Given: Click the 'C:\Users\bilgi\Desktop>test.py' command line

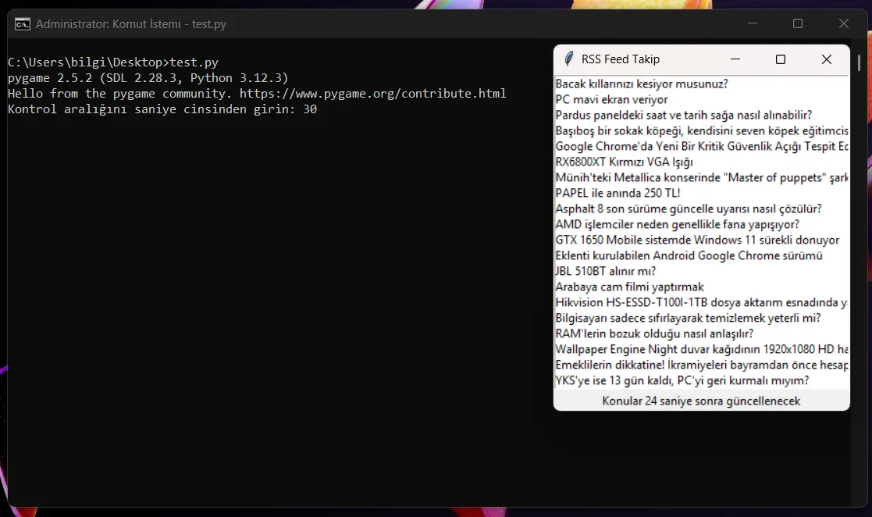Looking at the screenshot, I should click(x=113, y=62).
